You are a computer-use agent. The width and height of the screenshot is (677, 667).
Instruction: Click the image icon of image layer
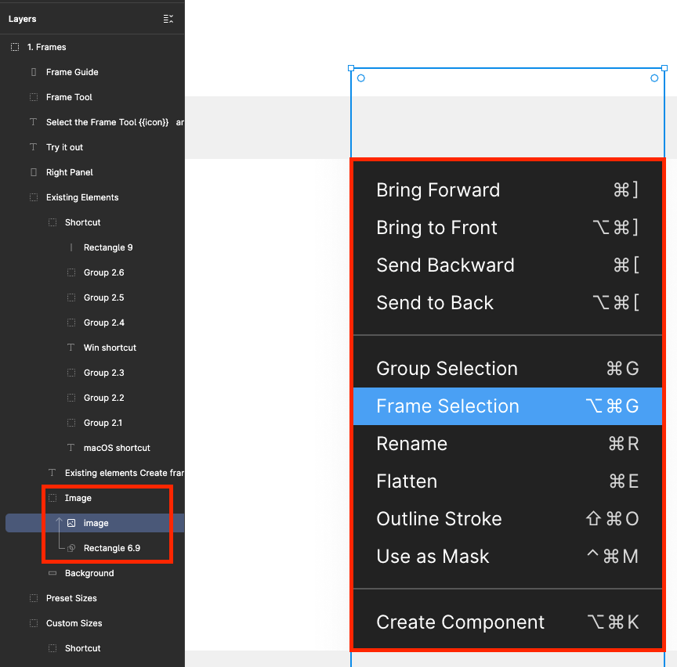[x=71, y=523]
